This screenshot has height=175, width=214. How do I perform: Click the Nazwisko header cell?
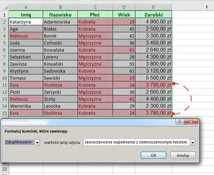click(x=60, y=14)
